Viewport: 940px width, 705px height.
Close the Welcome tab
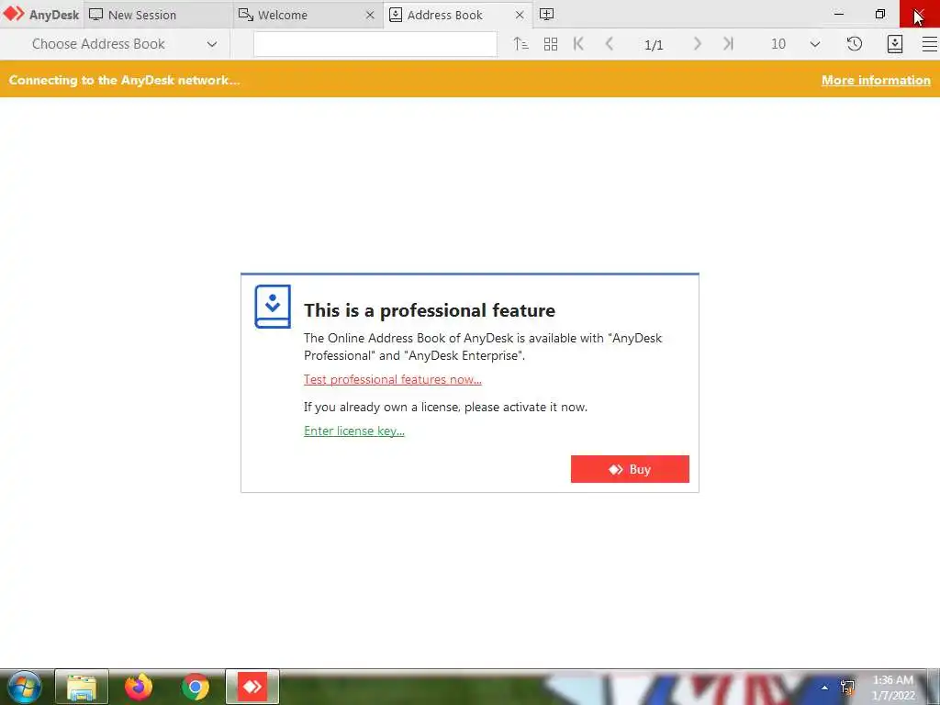(x=370, y=15)
